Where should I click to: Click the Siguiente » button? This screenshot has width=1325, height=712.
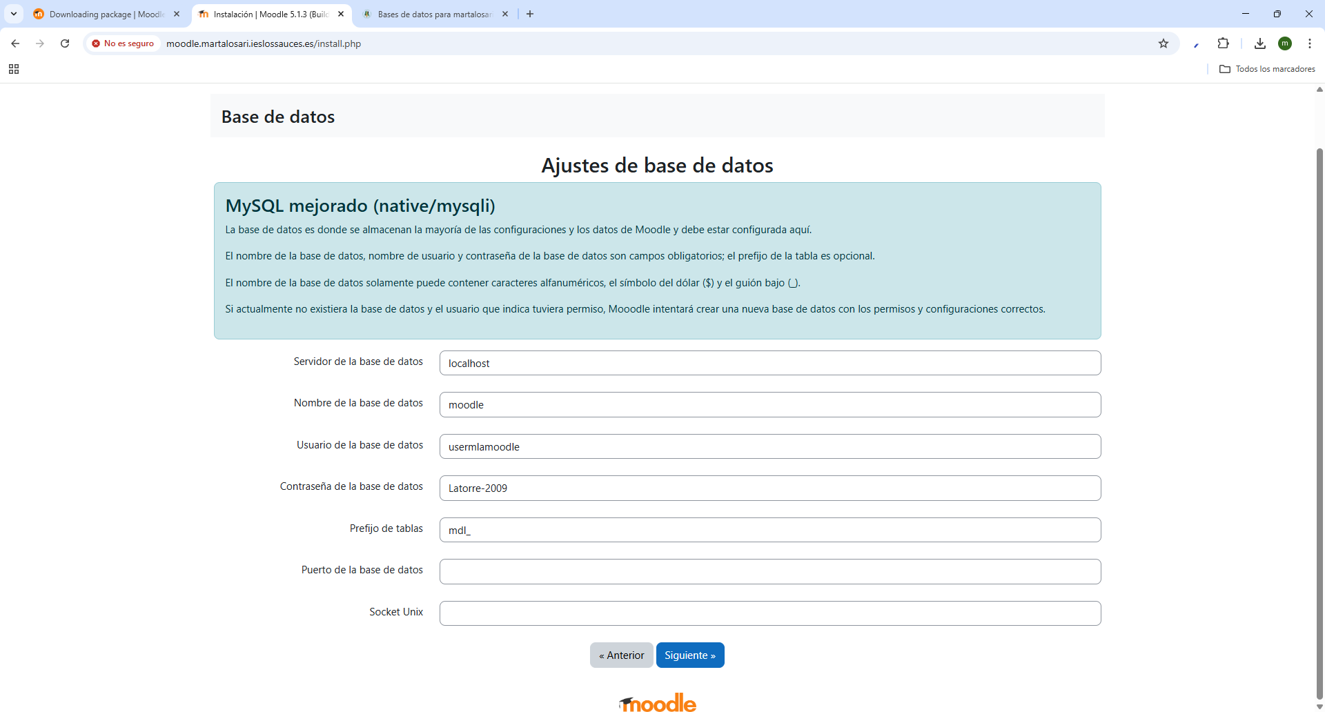pos(690,655)
